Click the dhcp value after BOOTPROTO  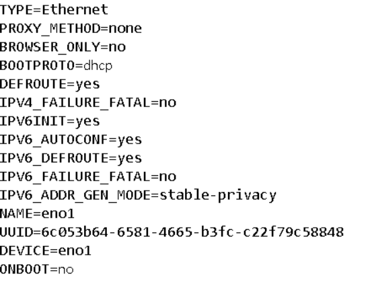point(98,66)
